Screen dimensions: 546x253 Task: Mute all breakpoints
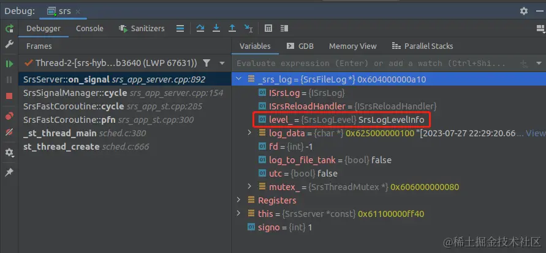click(9, 132)
